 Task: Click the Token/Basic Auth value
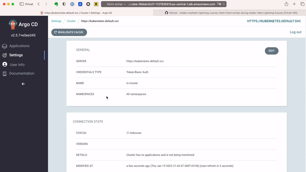tap(137, 72)
